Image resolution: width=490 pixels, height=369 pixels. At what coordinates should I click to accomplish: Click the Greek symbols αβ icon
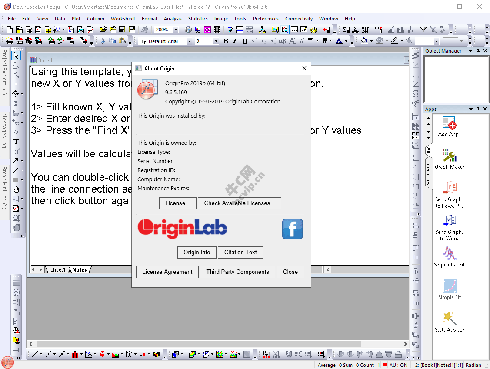[x=283, y=41]
